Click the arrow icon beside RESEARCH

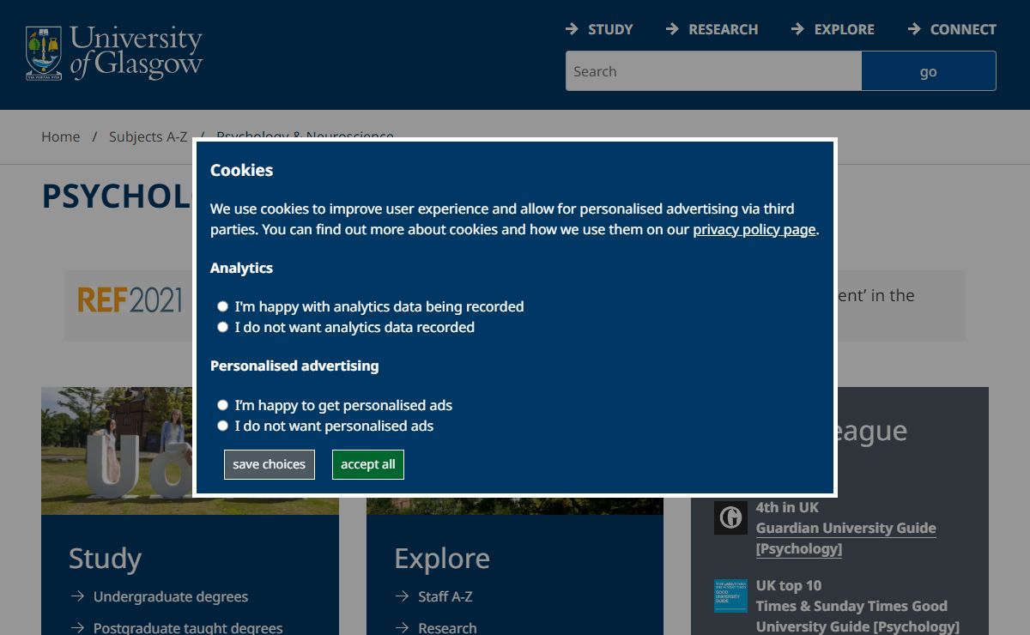[x=673, y=29]
